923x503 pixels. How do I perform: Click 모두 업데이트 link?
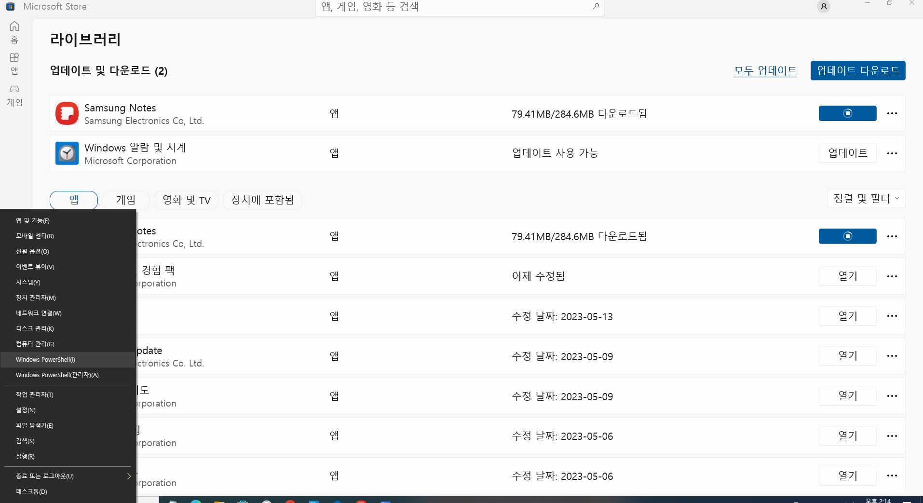pyautogui.click(x=765, y=71)
